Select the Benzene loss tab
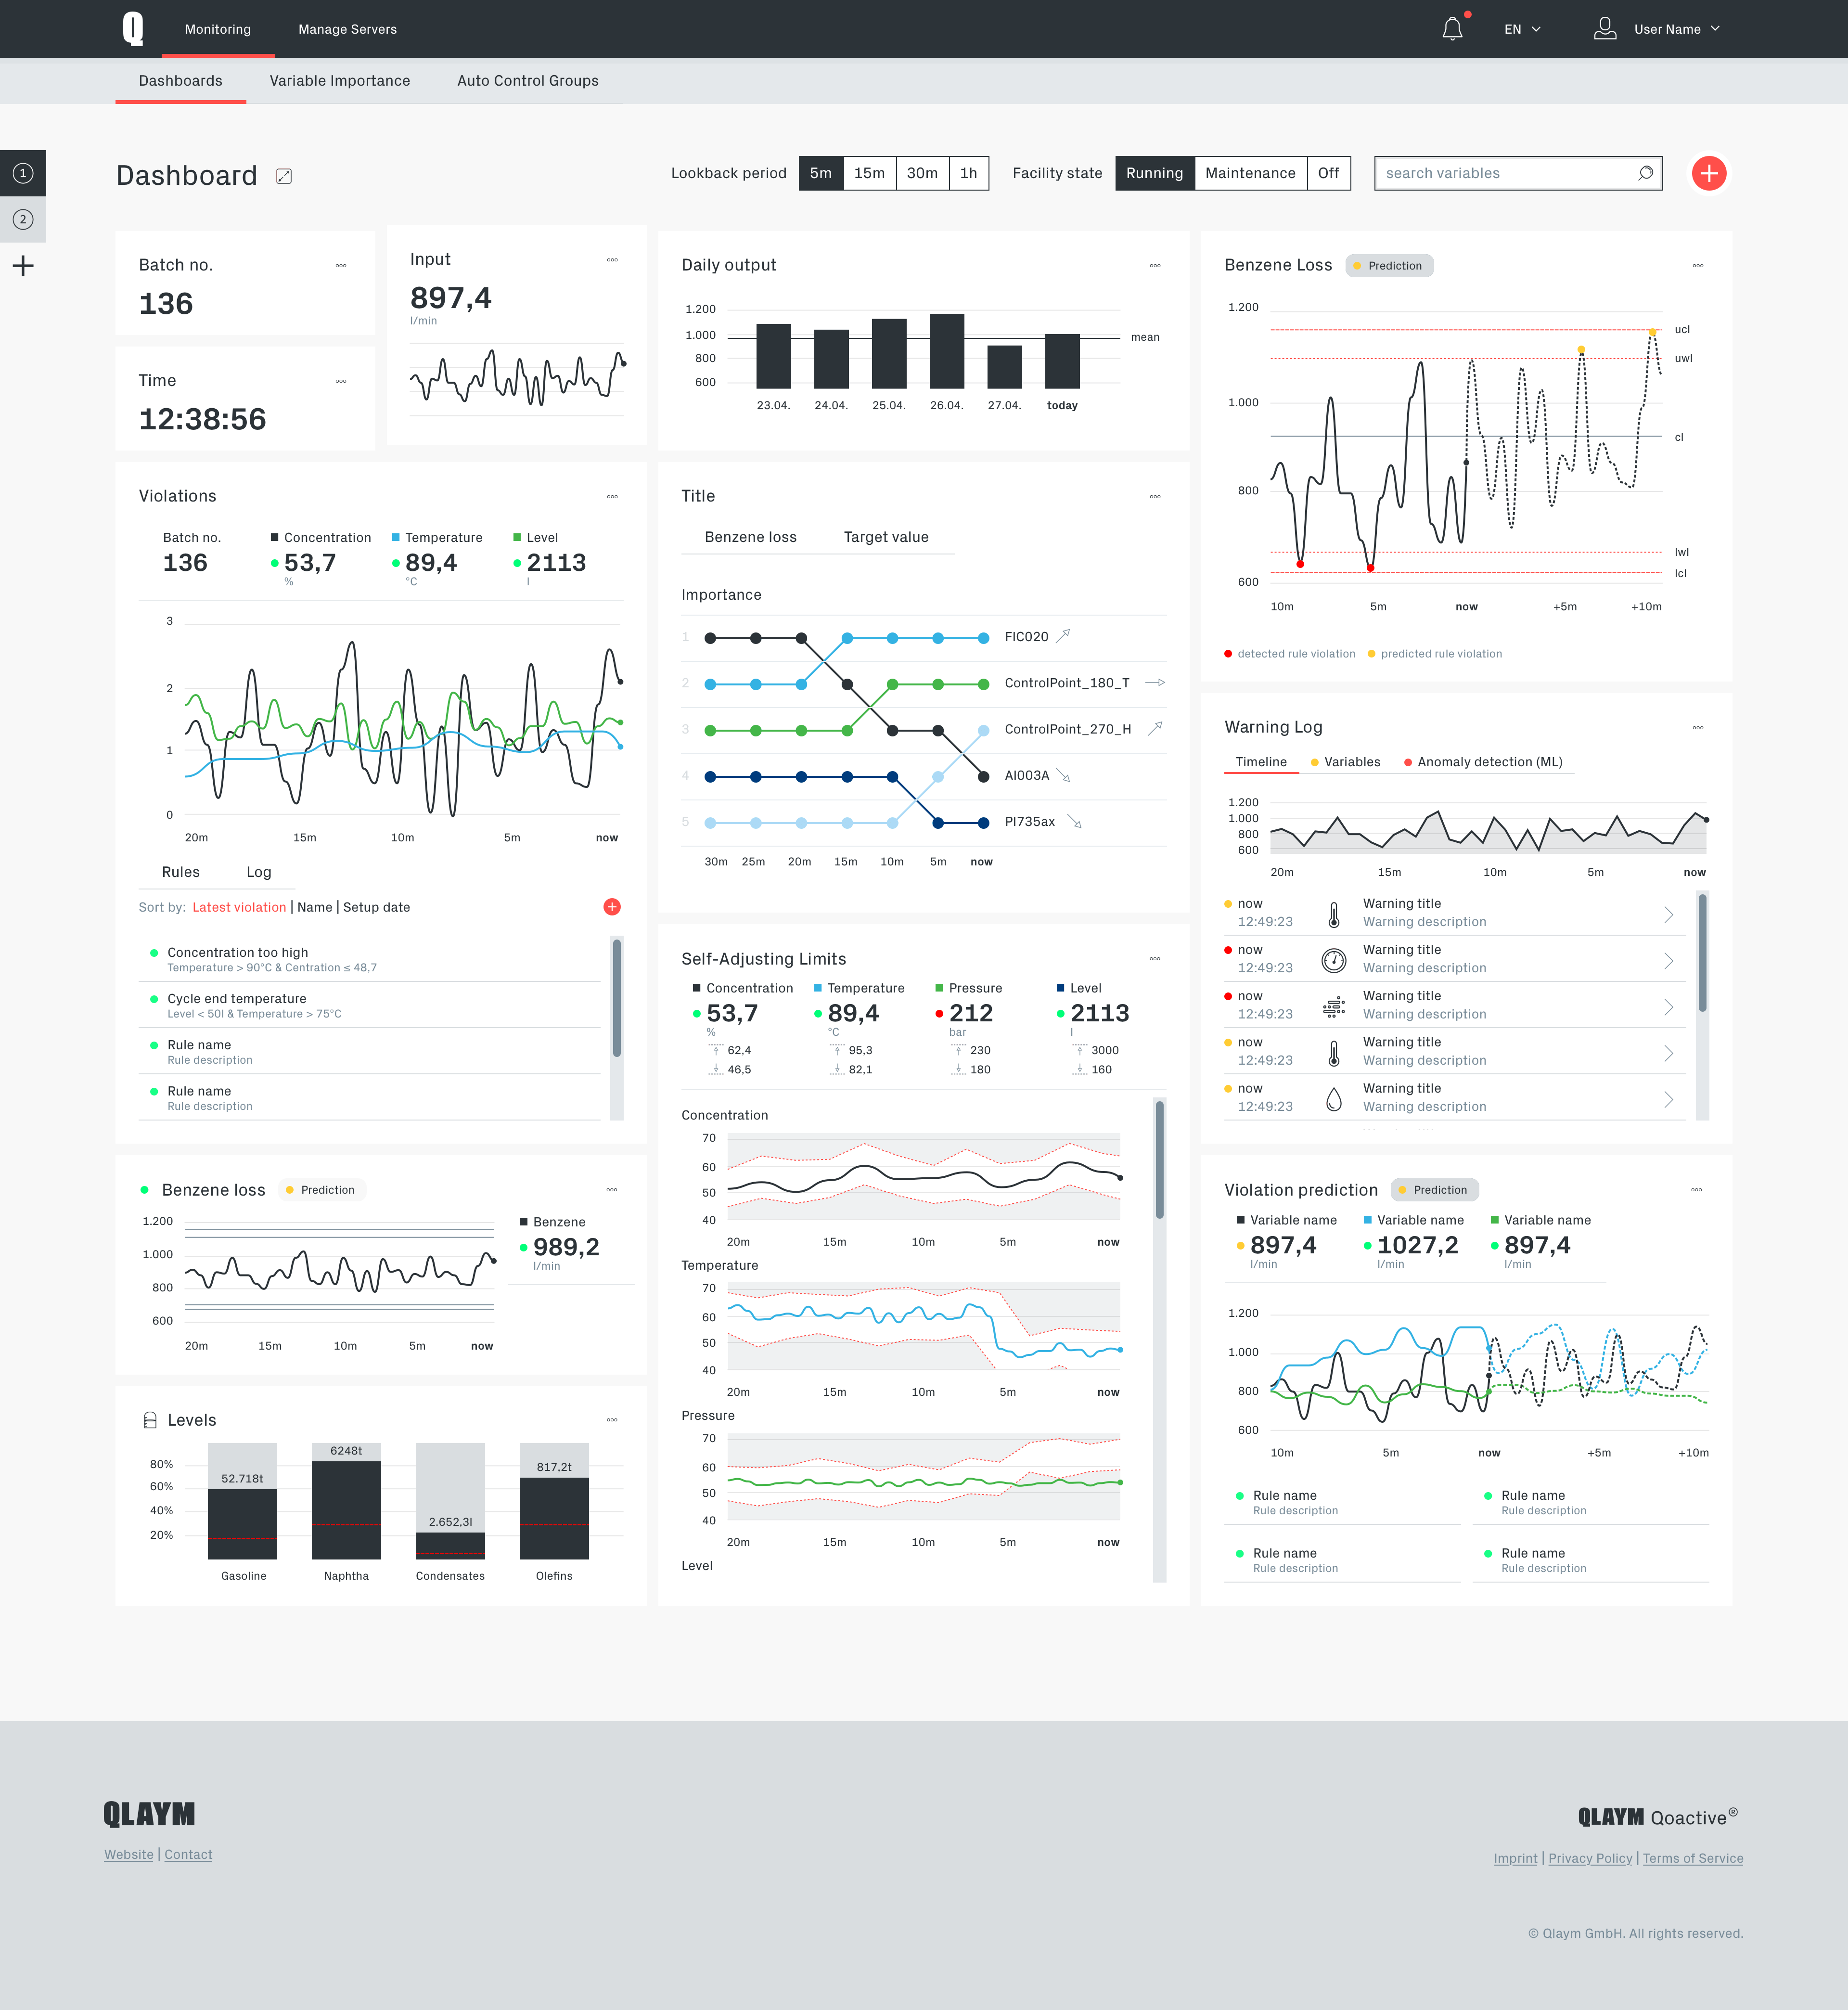This screenshot has width=1848, height=2010. point(751,537)
